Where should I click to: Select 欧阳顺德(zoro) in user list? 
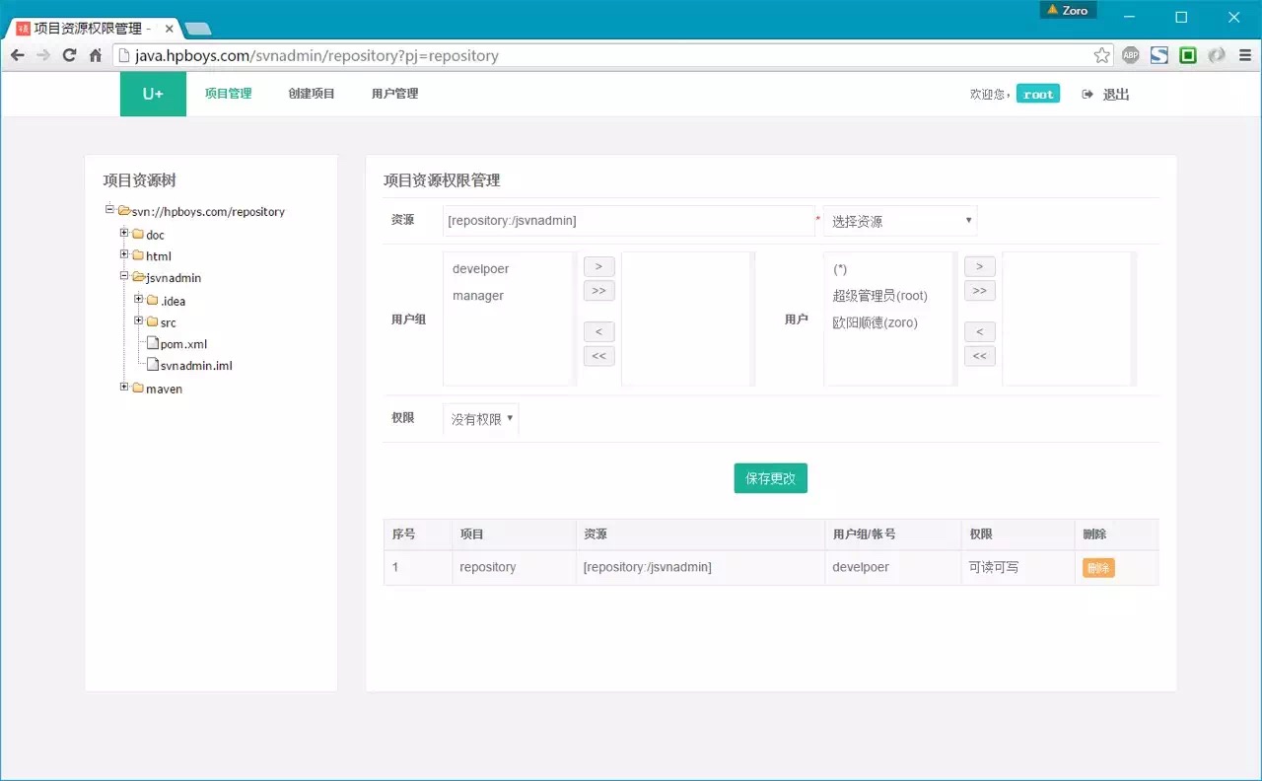click(876, 322)
